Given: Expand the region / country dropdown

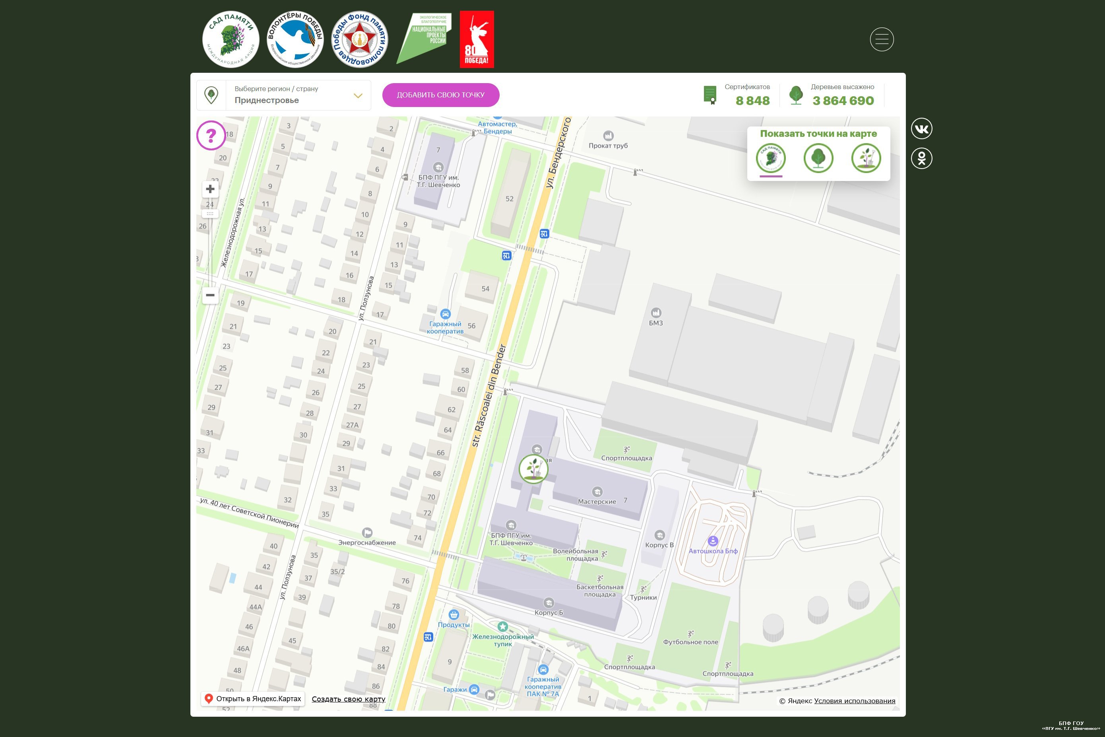Looking at the screenshot, I should tap(284, 95).
